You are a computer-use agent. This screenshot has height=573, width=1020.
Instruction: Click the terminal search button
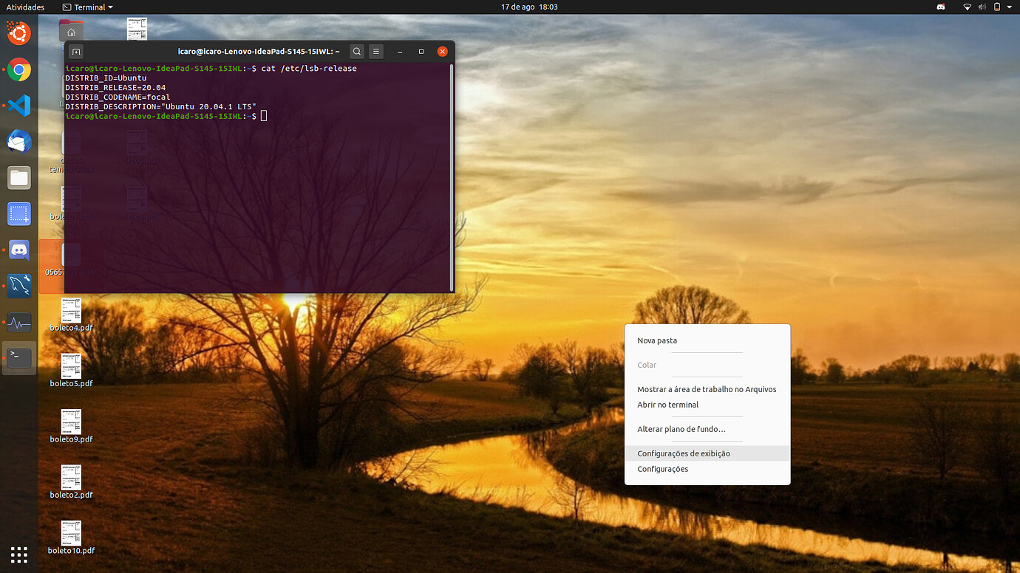[x=357, y=52]
